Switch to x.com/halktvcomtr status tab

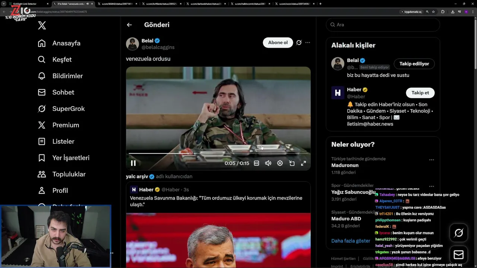[250, 4]
